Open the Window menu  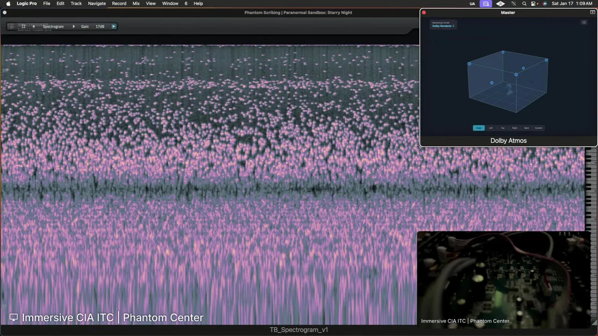[170, 3]
